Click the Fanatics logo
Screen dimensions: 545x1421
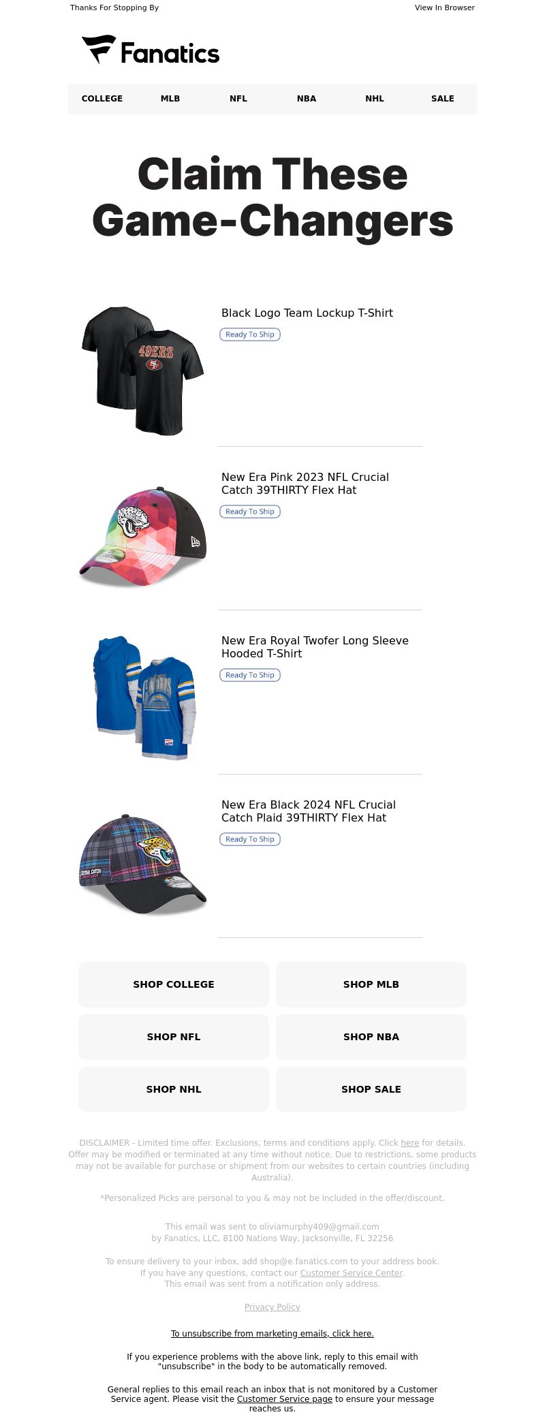[151, 50]
